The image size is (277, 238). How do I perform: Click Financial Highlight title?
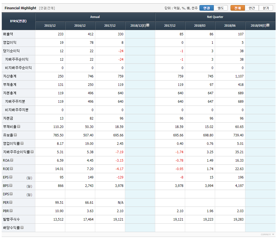20,8
